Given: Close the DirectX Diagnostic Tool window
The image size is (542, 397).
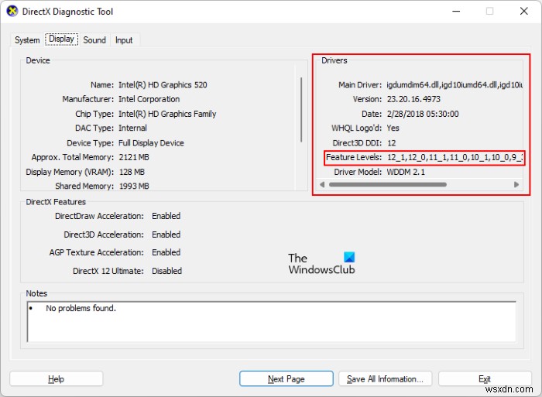Looking at the screenshot, I should [524, 11].
